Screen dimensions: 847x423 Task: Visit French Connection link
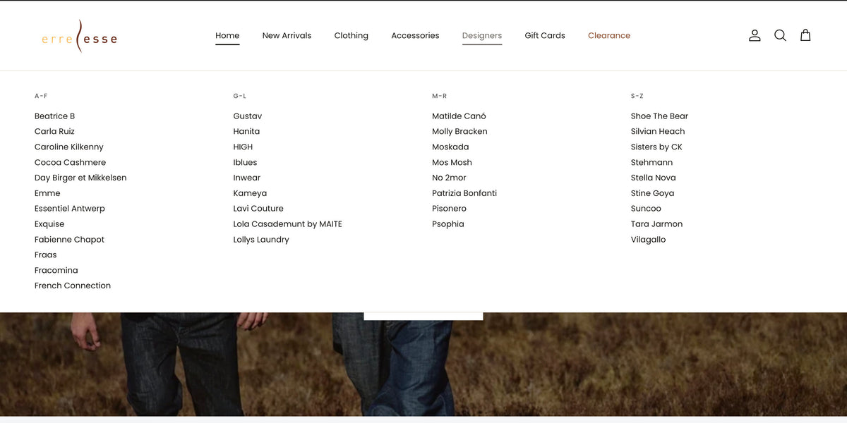(x=73, y=286)
